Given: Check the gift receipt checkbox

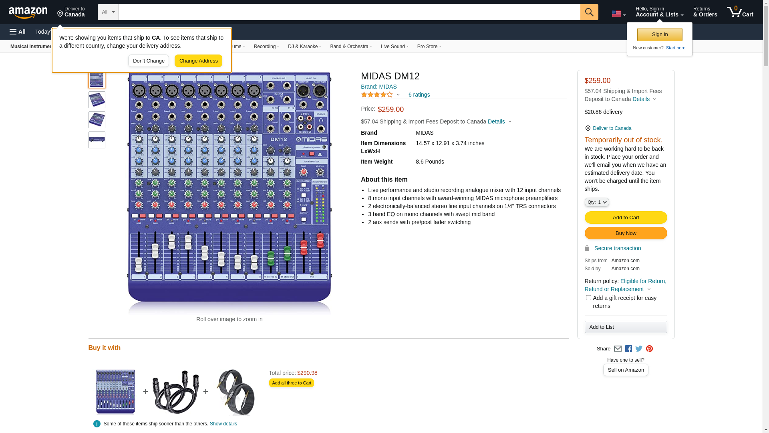Looking at the screenshot, I should [x=588, y=298].
